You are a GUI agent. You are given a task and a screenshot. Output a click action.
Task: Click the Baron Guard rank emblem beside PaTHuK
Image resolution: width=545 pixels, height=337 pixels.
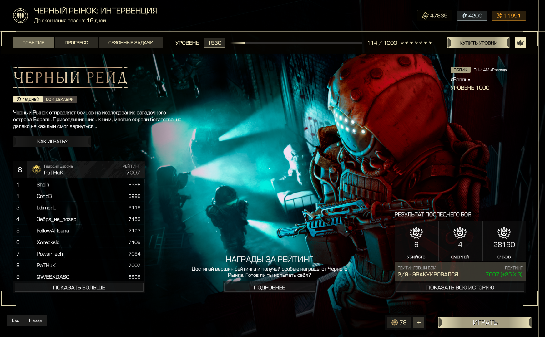coord(37,169)
